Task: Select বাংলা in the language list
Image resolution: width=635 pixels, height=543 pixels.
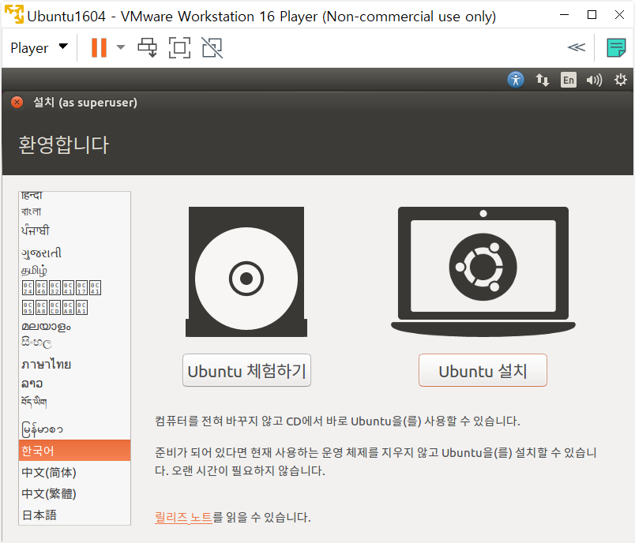Action: [74, 212]
